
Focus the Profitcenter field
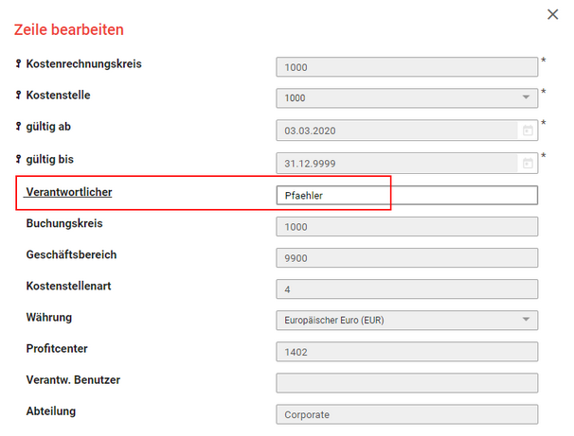[x=407, y=352]
